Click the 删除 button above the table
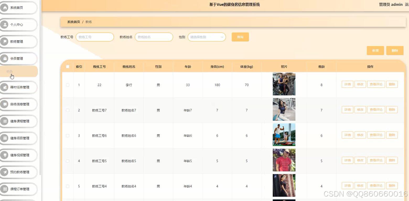Screen dimensions: 409x201 tap(395, 51)
